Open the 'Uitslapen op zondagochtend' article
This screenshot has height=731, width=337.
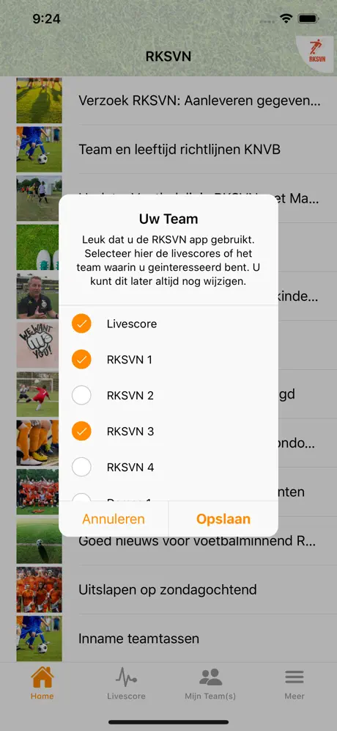coord(168,589)
